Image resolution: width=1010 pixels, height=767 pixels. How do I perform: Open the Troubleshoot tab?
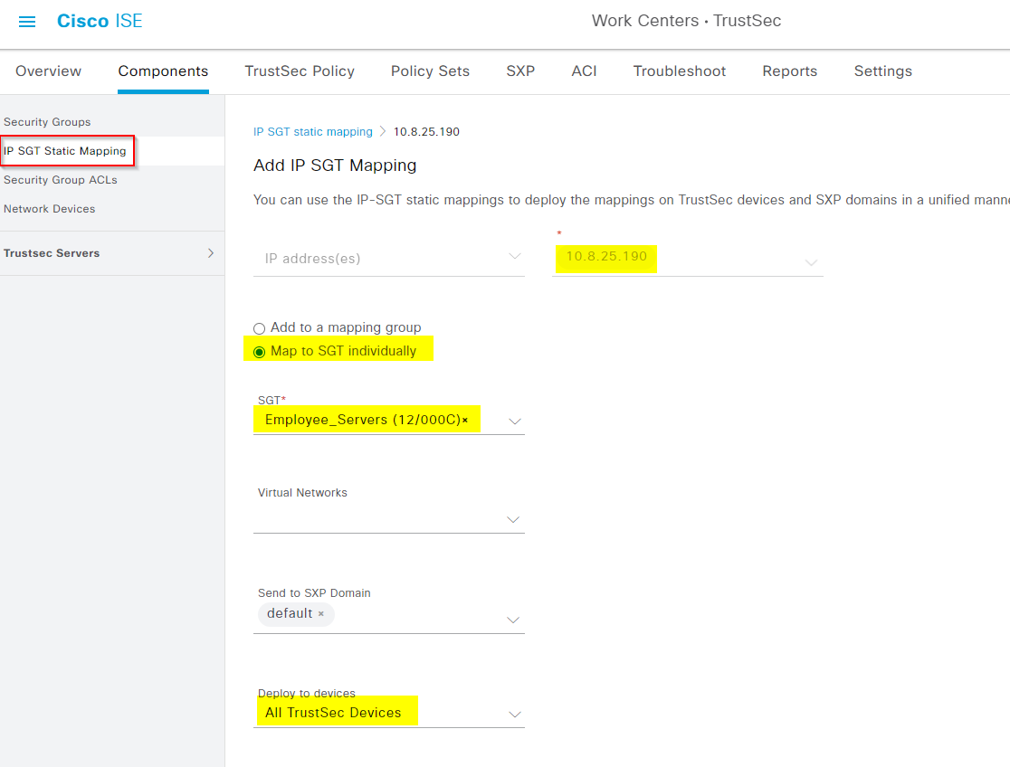point(680,71)
